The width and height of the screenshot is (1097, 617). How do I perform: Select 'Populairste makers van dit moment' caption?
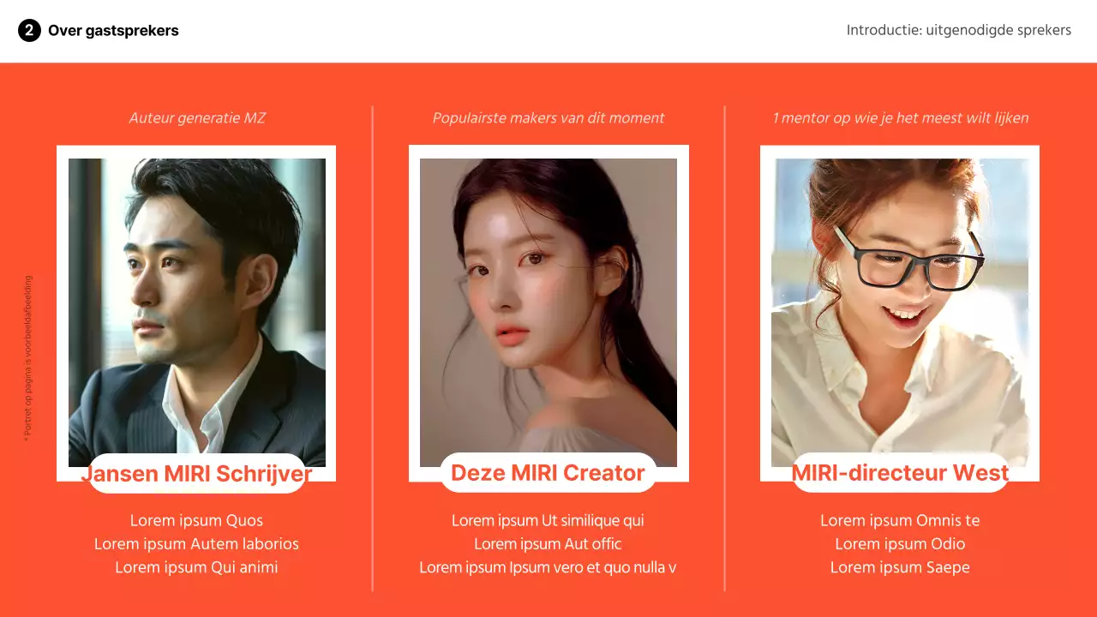coord(548,118)
